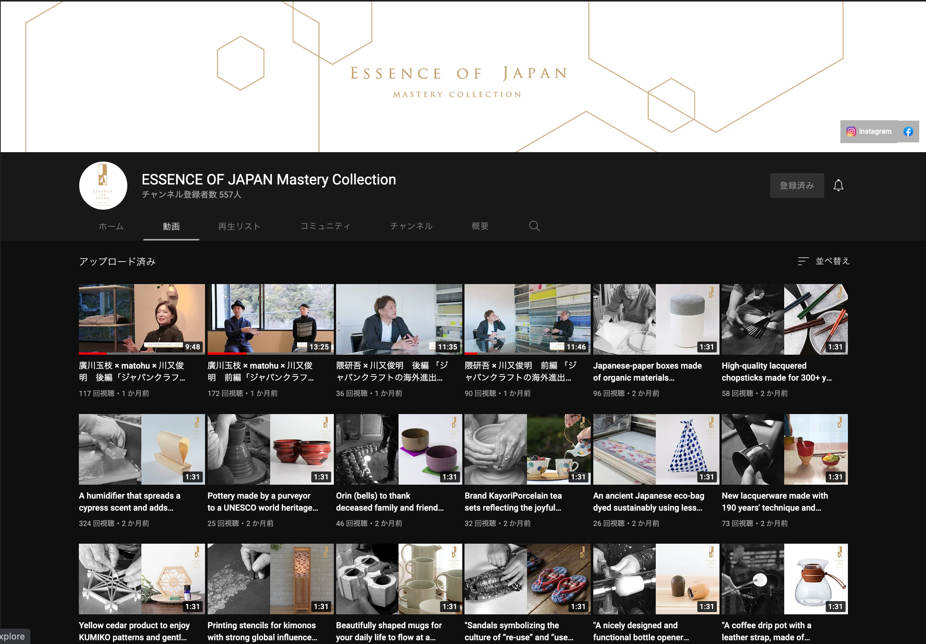Toggle the 登録済み subscribed button
The width and height of the screenshot is (926, 644).
coord(796,186)
